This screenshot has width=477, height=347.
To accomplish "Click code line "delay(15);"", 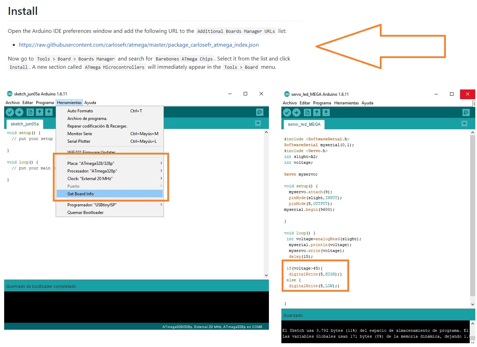I will tap(301, 257).
